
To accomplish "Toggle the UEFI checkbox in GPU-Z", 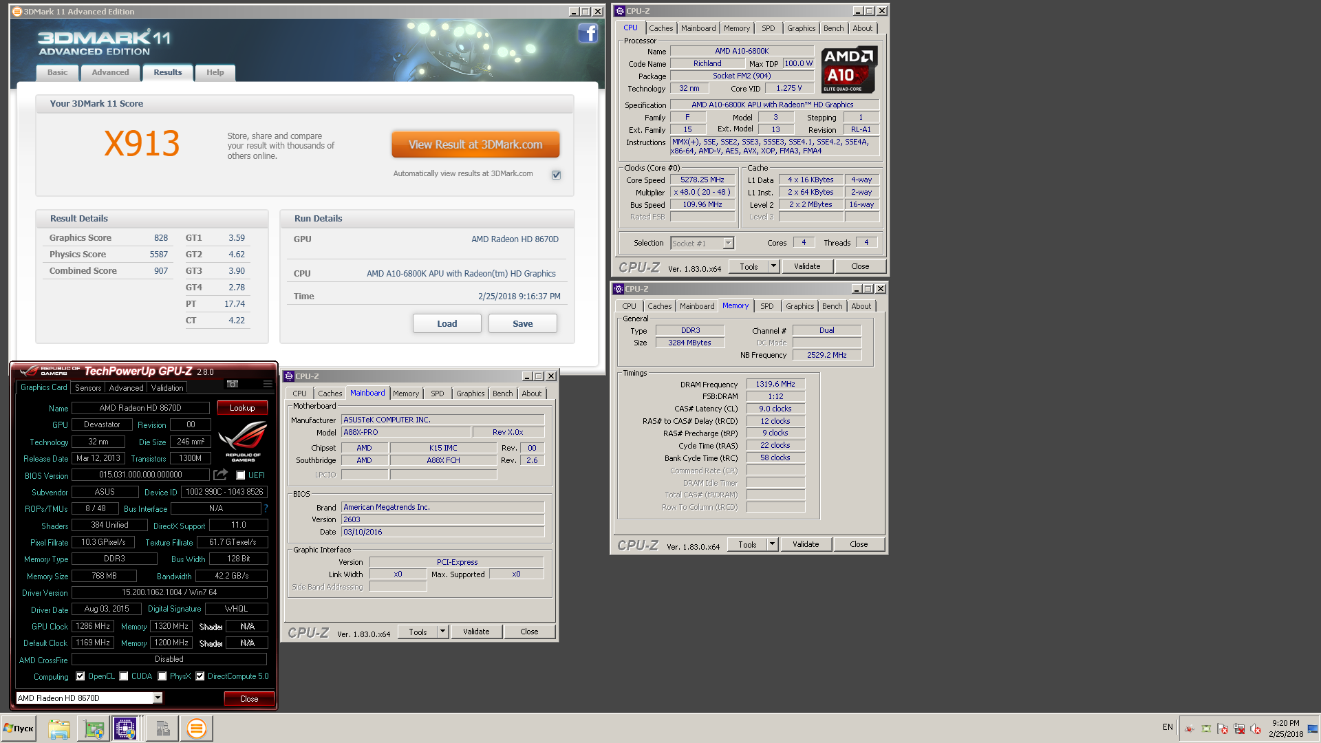I will (241, 475).
